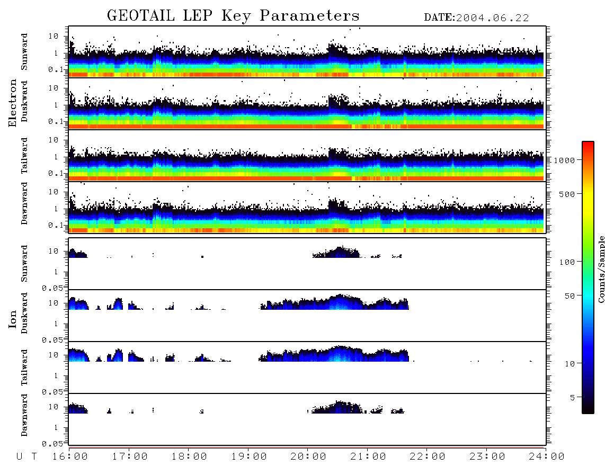Click the DATE:2004.06.22 label
This screenshot has height=466, width=605.
476,18
